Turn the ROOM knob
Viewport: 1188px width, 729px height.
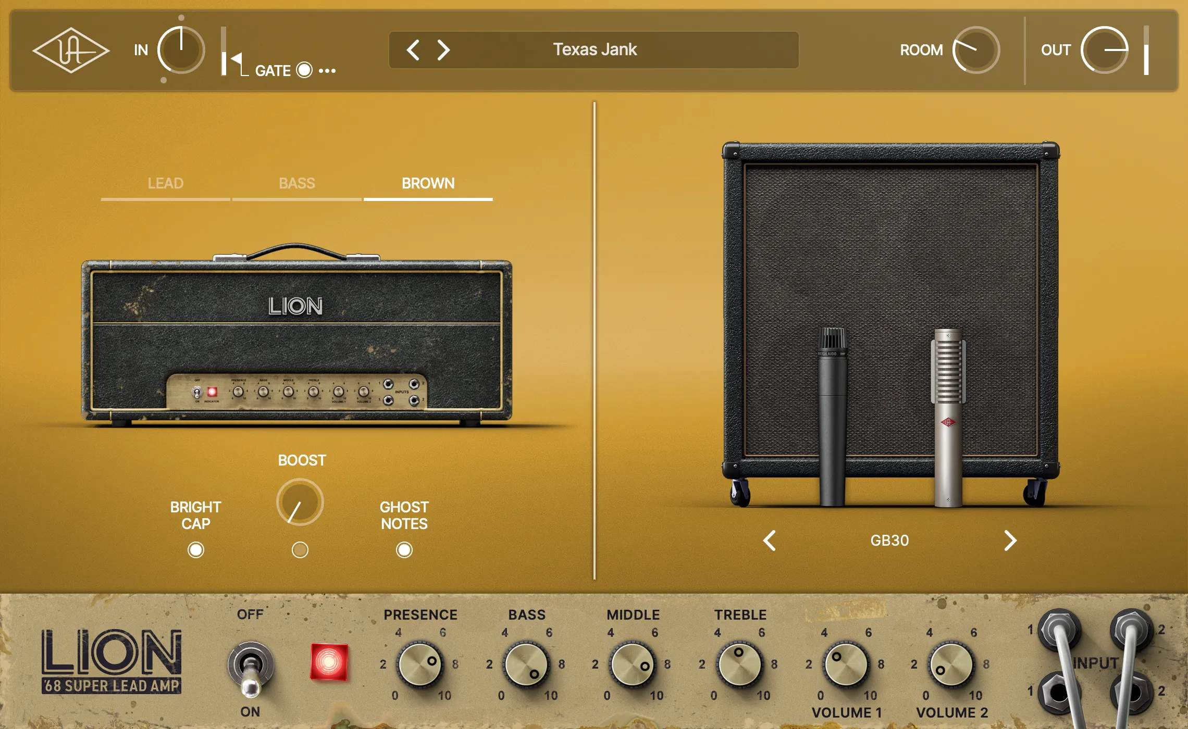977,49
